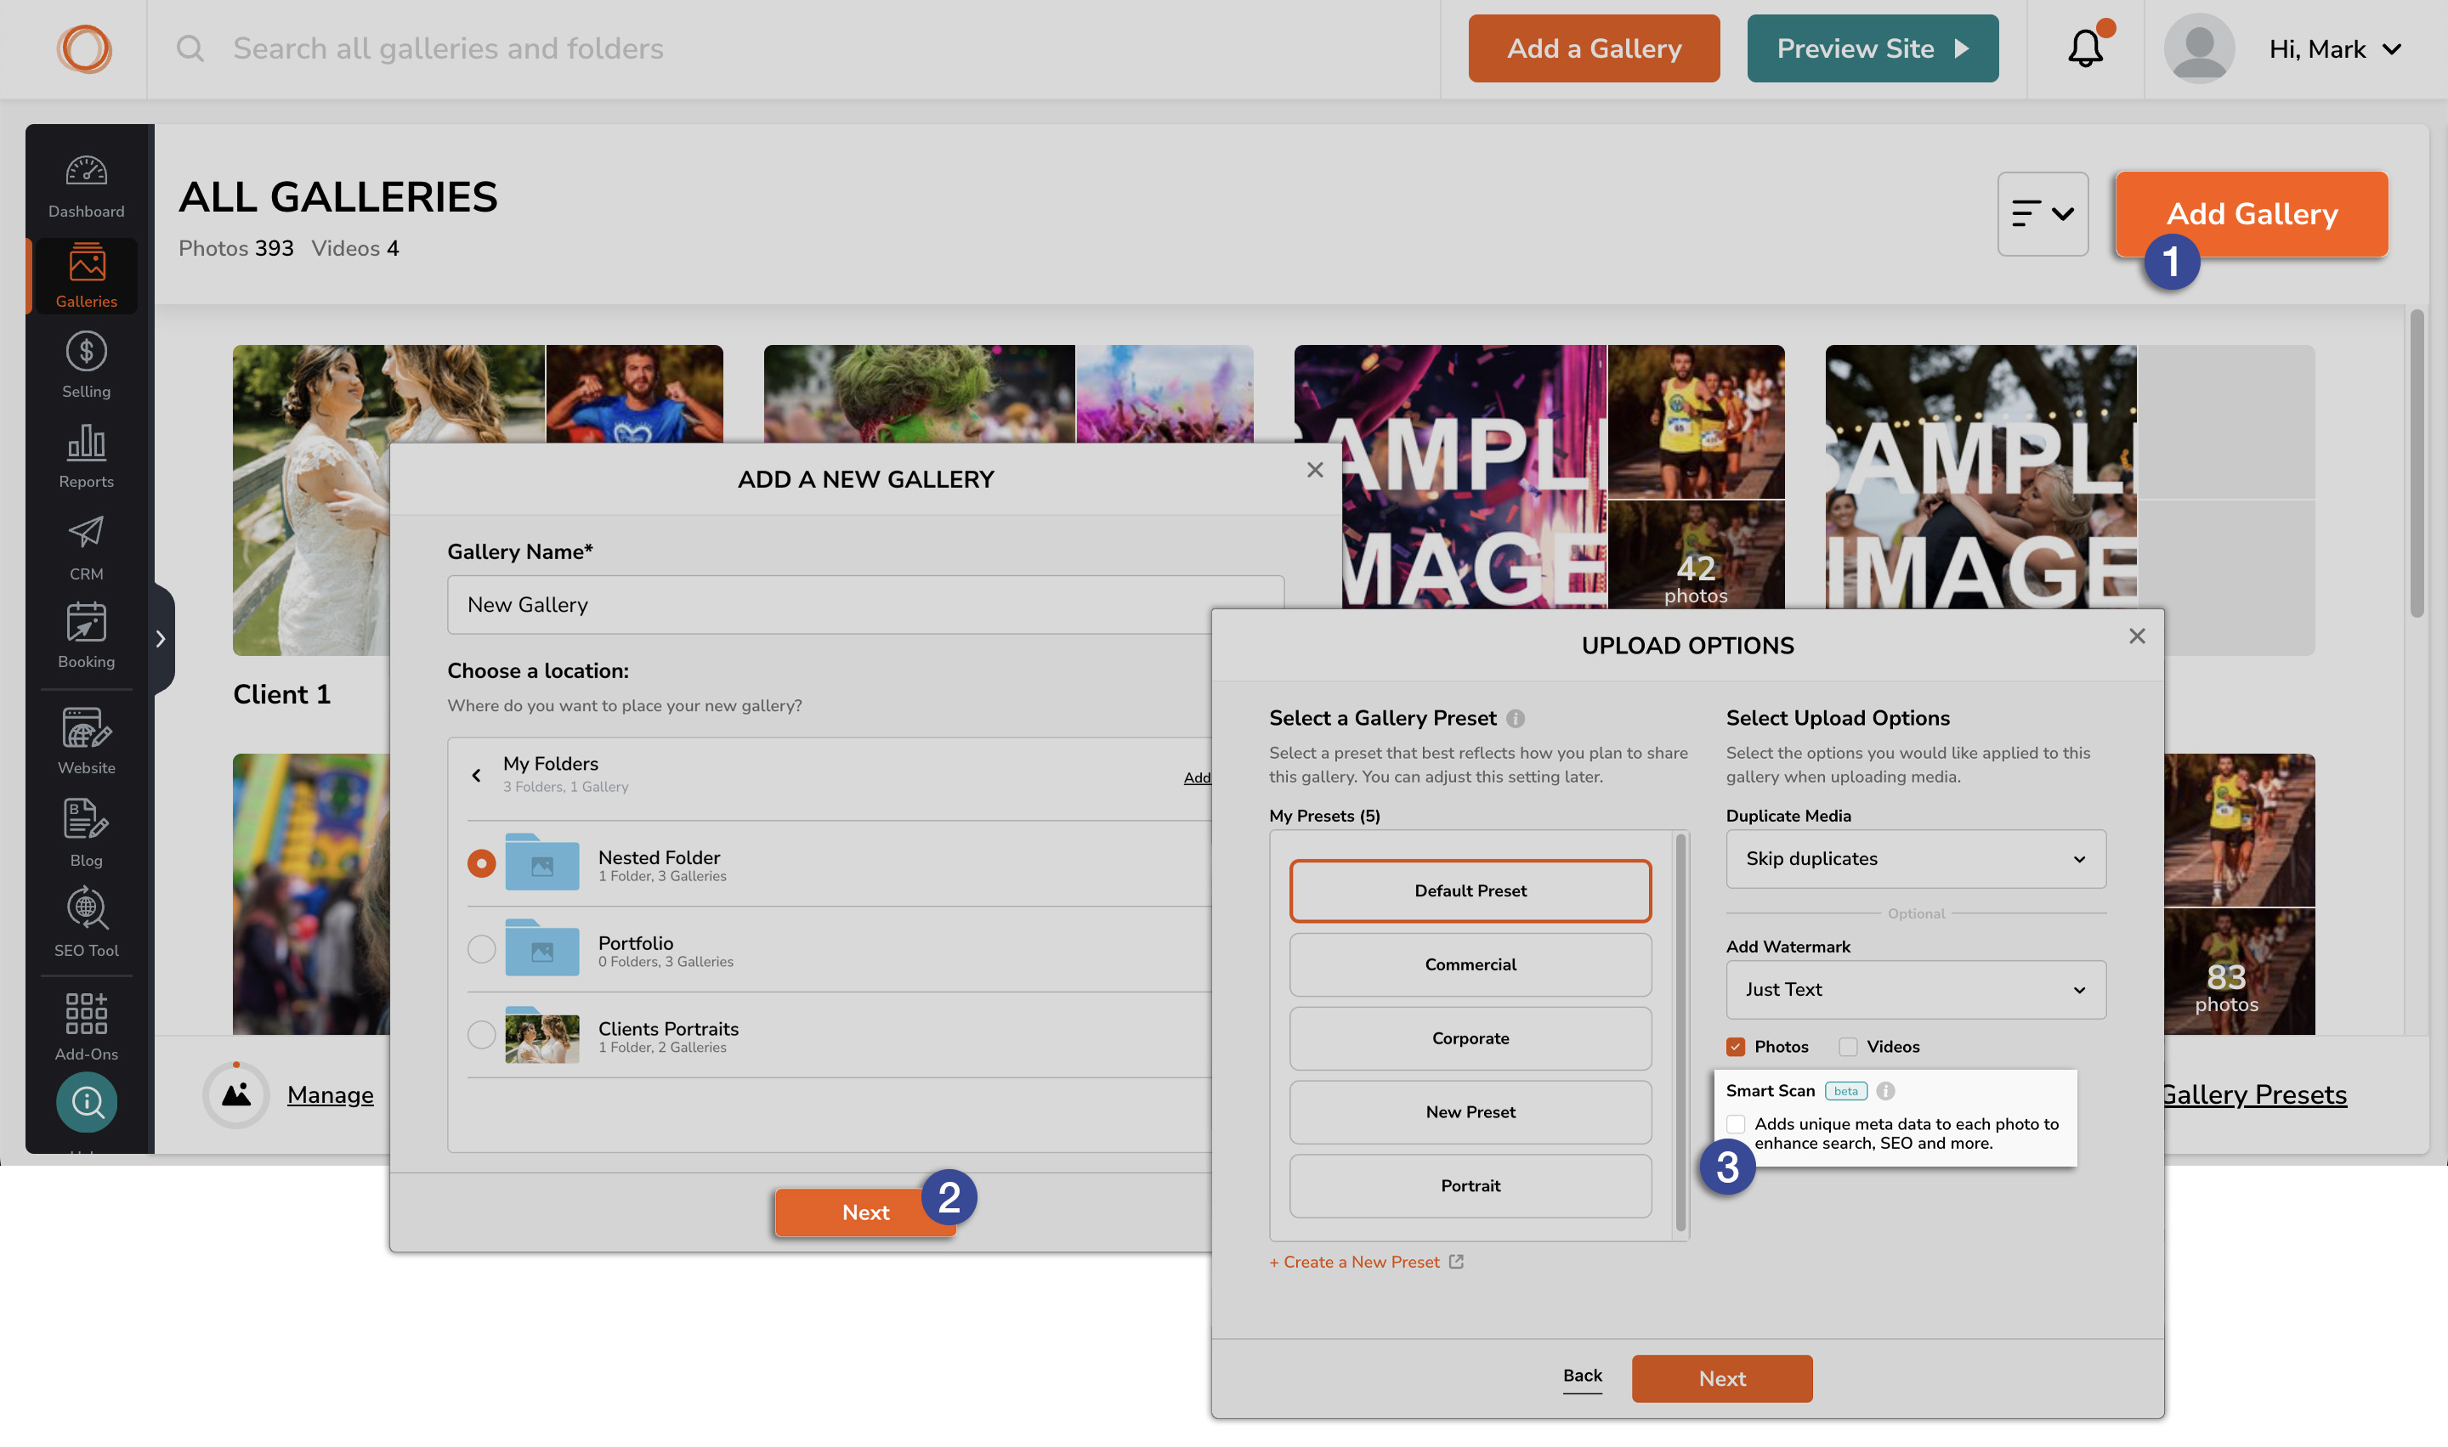
Task: Click the Nested Folder folder icon
Action: 542,862
